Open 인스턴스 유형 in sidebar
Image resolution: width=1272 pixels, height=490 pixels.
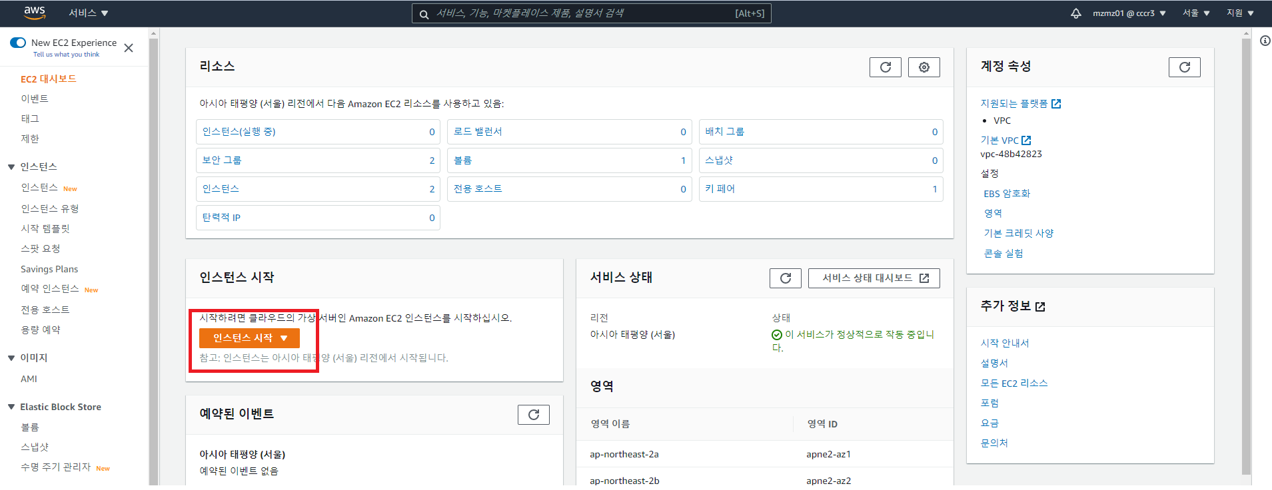[50, 209]
